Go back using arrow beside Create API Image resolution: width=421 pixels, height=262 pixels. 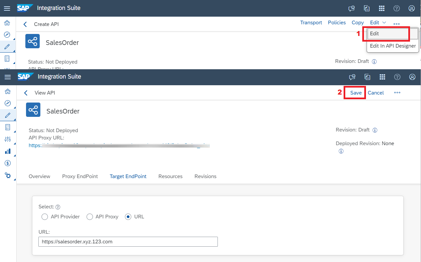pyautogui.click(x=25, y=24)
